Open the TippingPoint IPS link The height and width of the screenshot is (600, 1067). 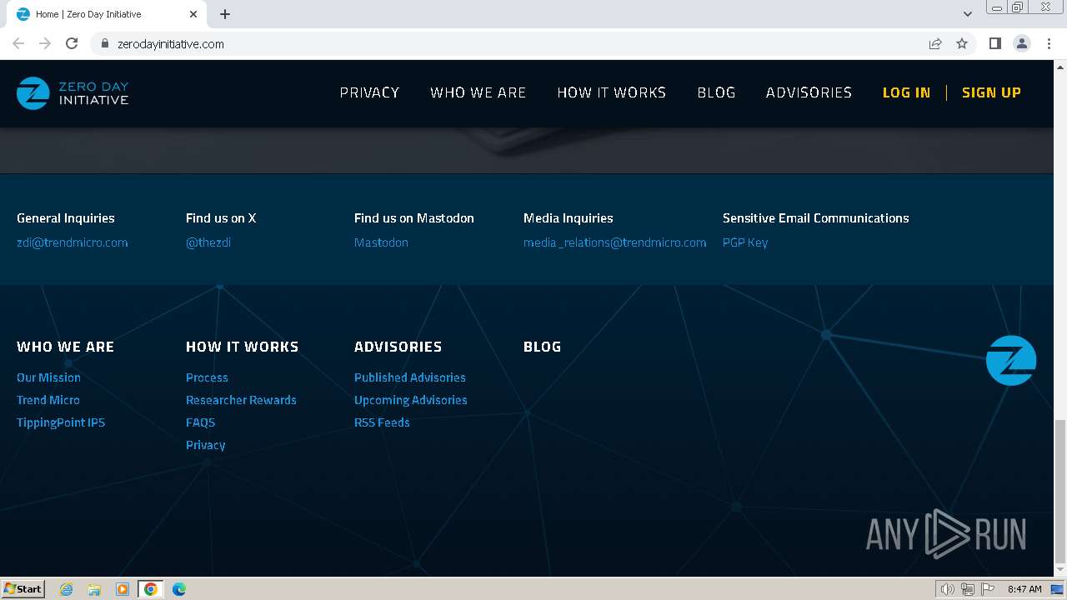pos(61,422)
